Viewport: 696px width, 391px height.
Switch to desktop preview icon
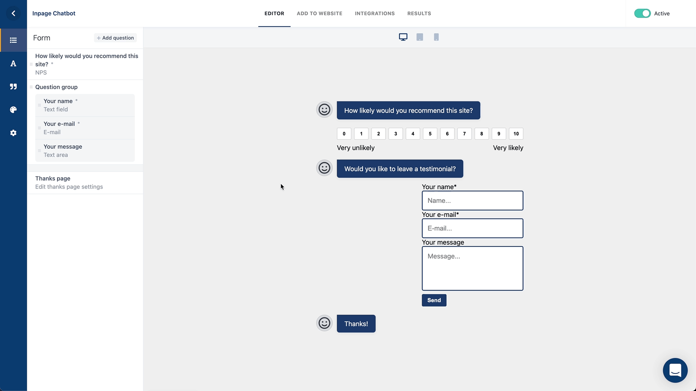[403, 37]
